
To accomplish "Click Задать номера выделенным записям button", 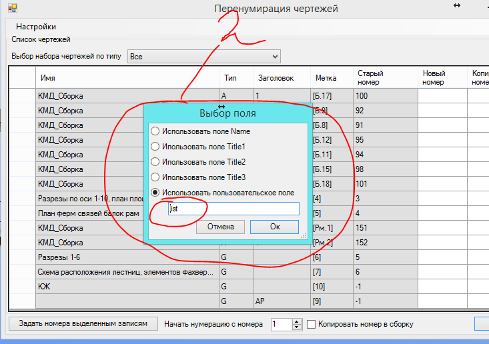I will tap(84, 324).
